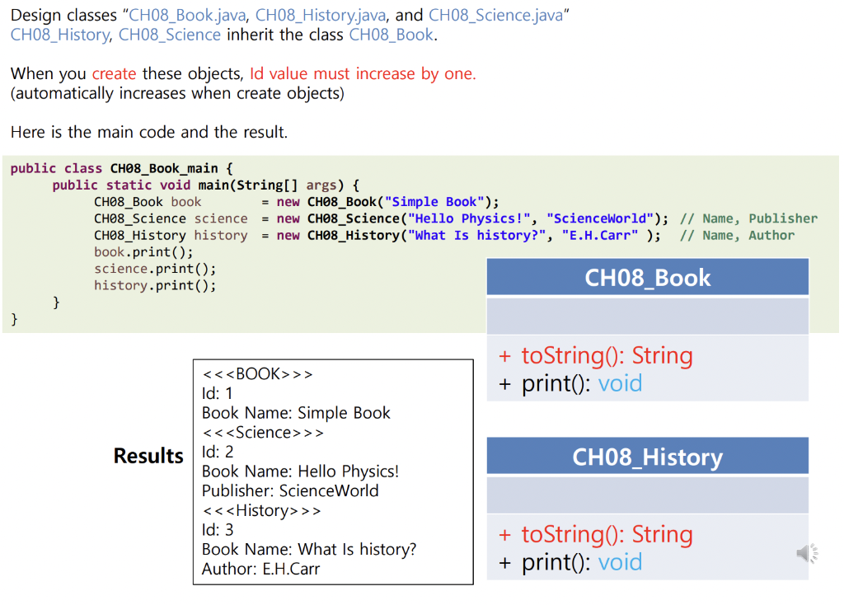Click the print(): void method in CH08_Book
Image resolution: width=844 pixels, height=605 pixels.
click(x=569, y=383)
